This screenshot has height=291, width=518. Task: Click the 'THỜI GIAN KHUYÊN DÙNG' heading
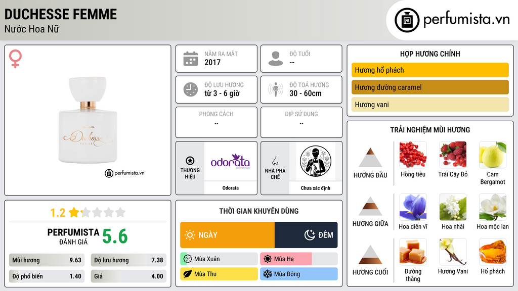point(258,211)
